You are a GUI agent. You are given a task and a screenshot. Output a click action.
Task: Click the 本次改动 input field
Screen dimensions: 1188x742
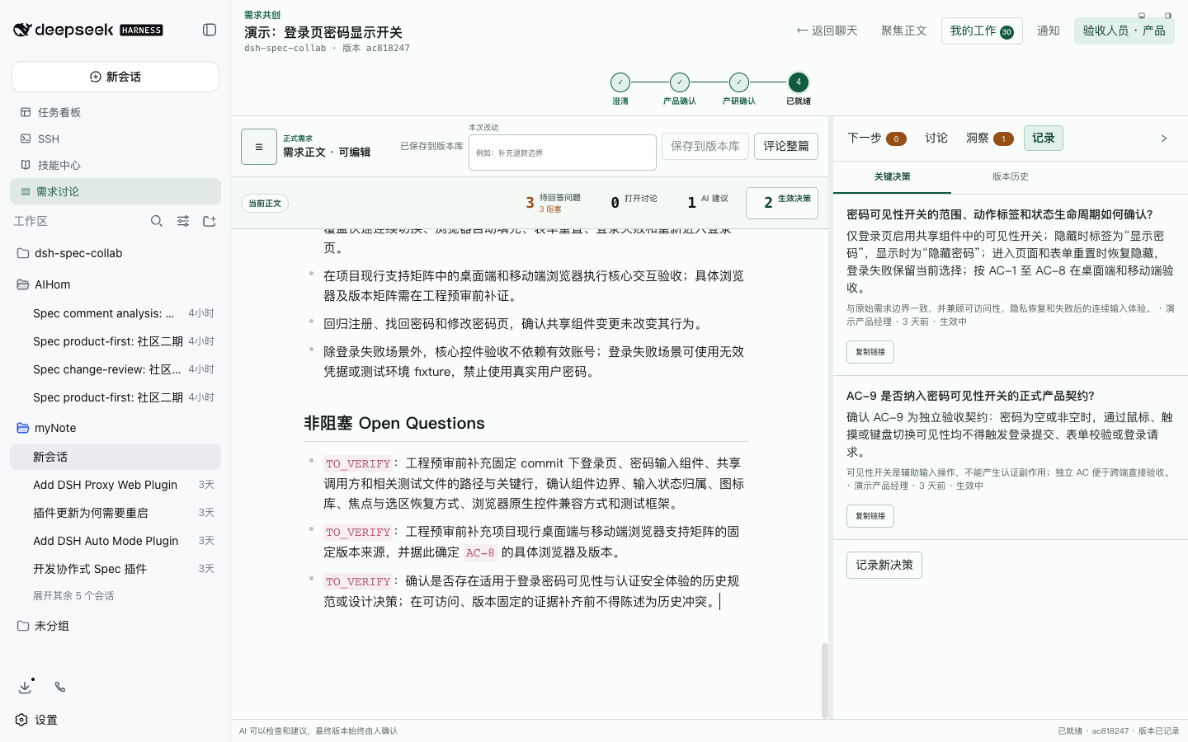point(563,153)
